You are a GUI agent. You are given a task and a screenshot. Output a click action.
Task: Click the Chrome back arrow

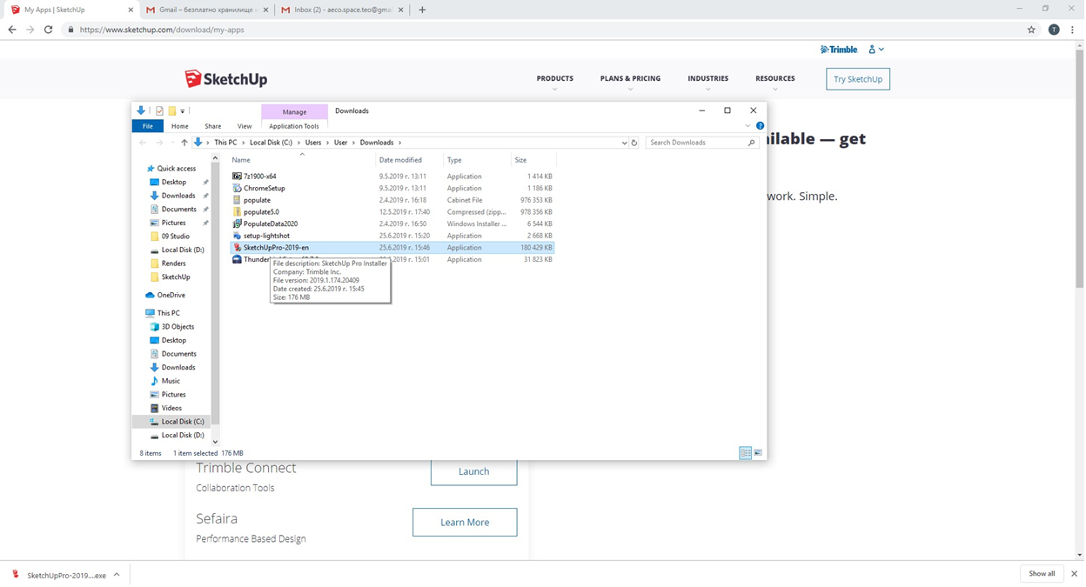(x=12, y=30)
